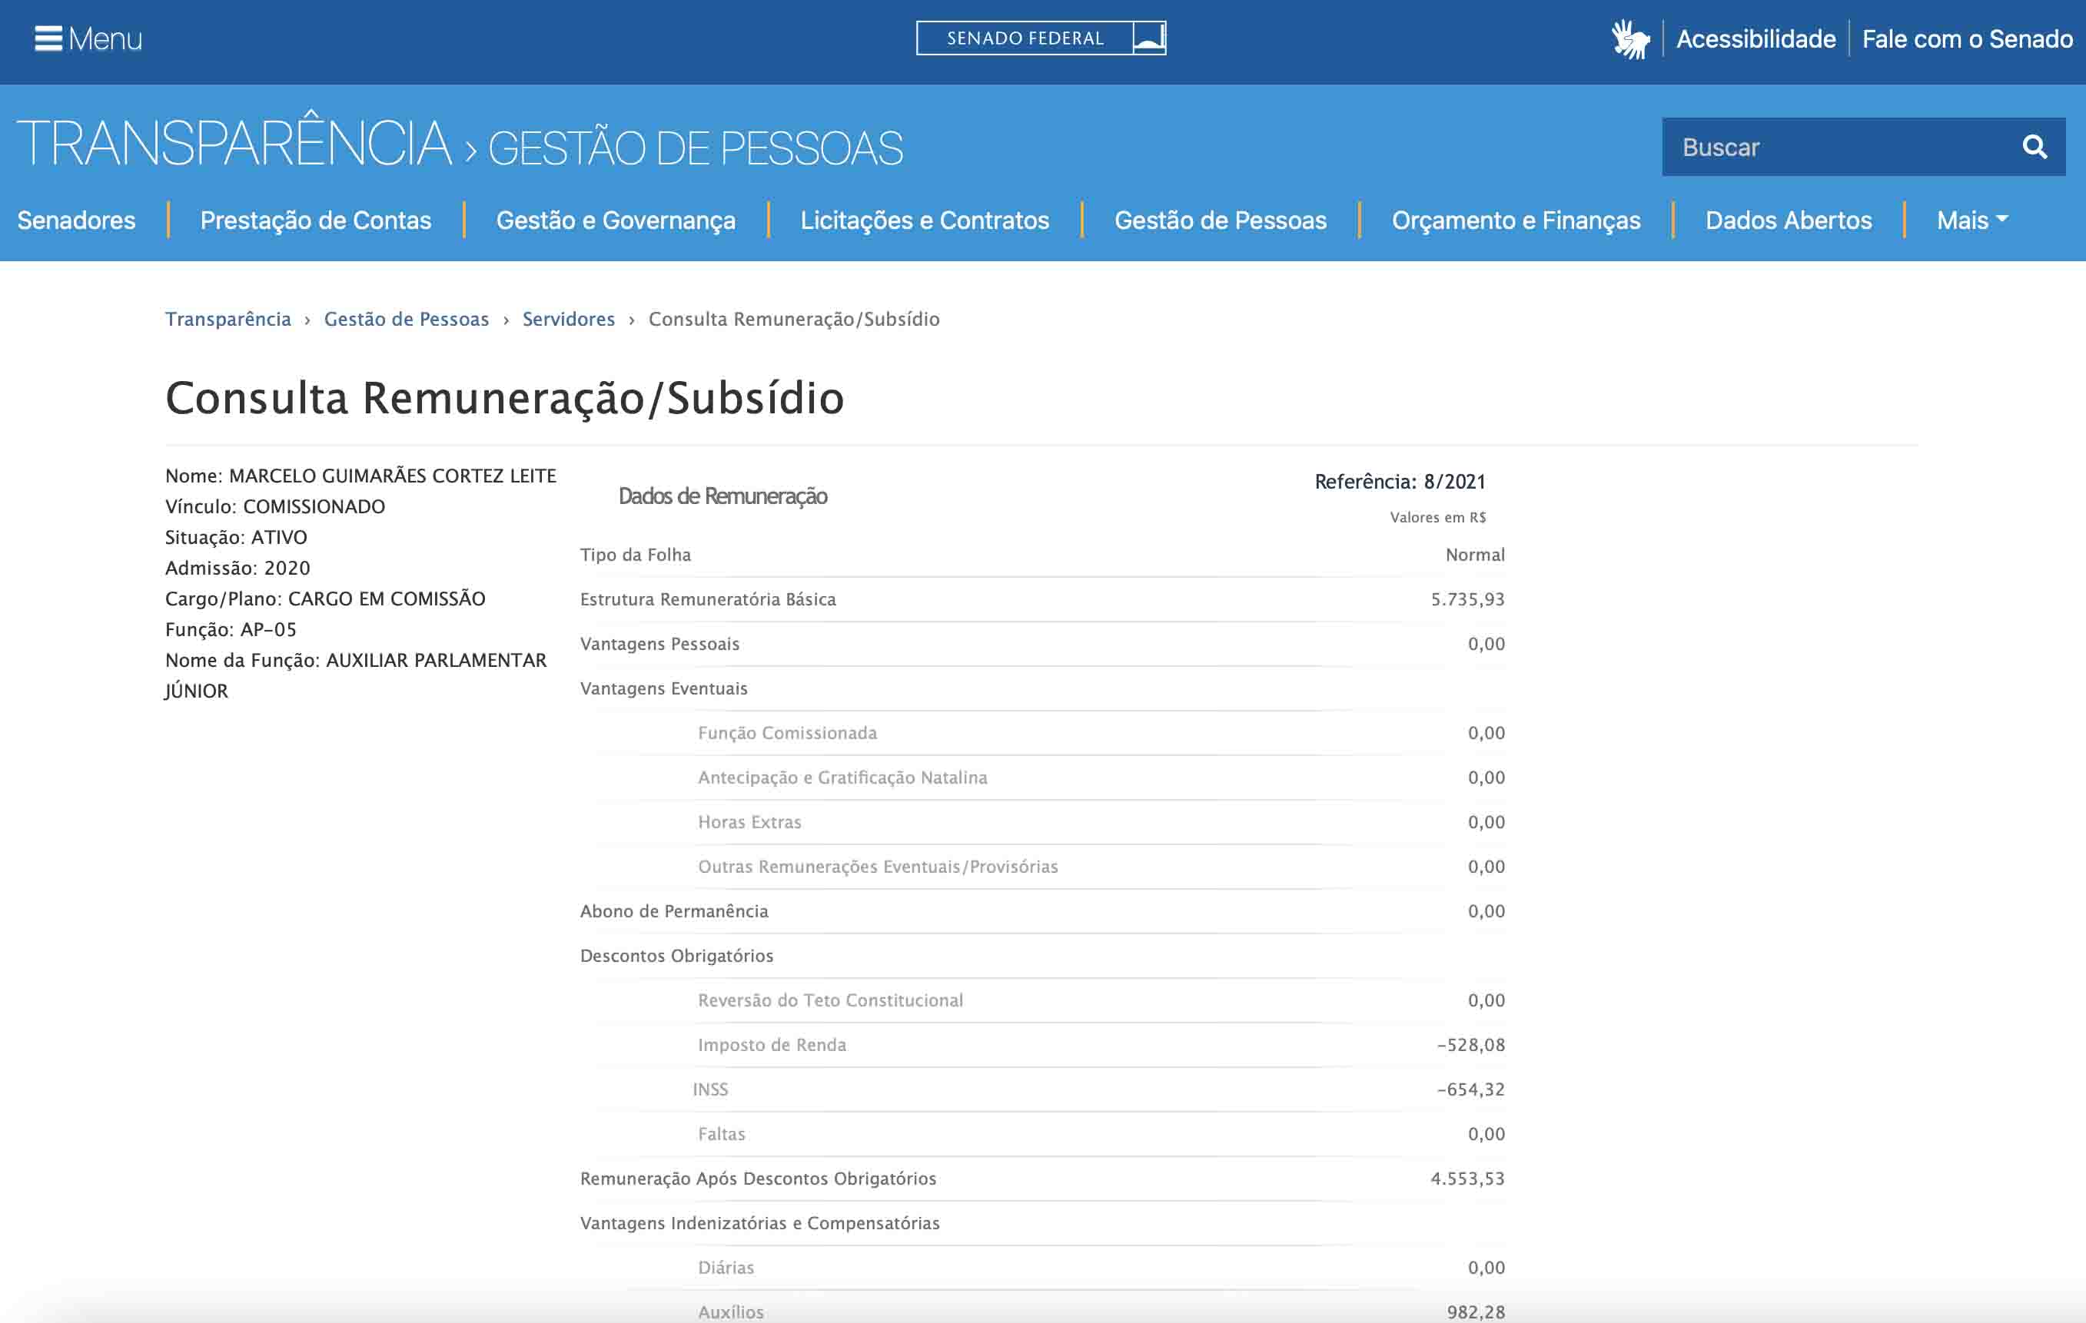Open Gestão de Pessoas navigation item

point(1220,220)
